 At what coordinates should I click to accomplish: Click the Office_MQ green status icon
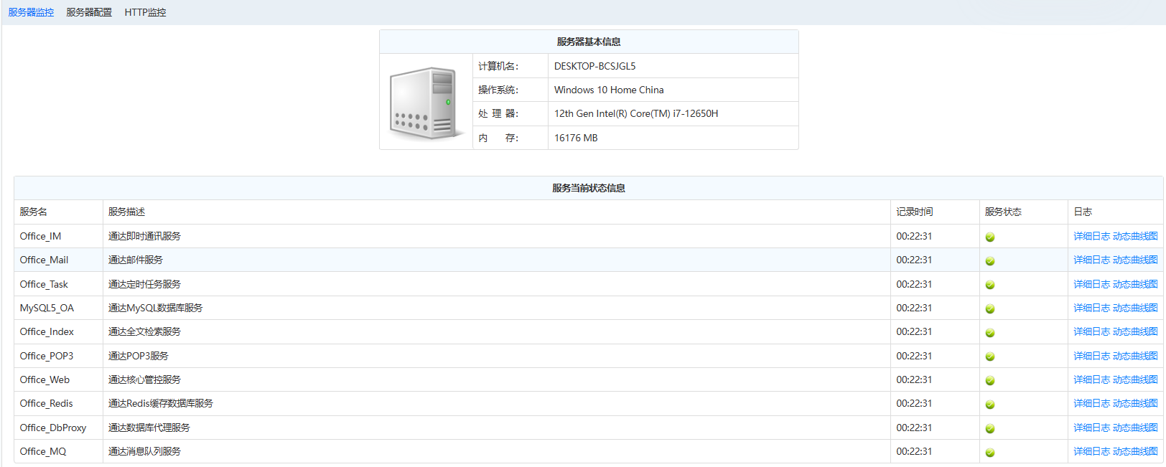coord(989,453)
